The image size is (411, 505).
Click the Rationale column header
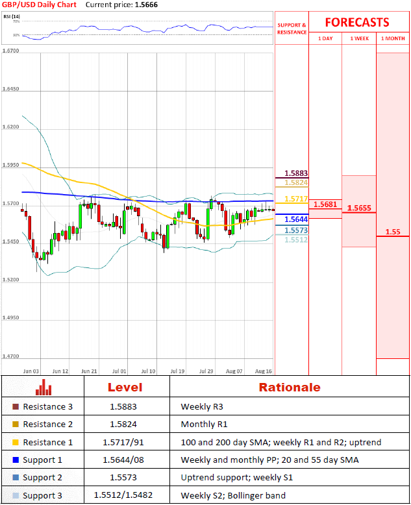point(290,388)
